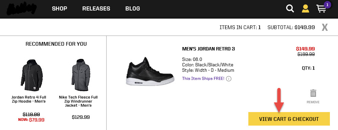
Task: Click the trash can Remove icon
Action: 313,93
